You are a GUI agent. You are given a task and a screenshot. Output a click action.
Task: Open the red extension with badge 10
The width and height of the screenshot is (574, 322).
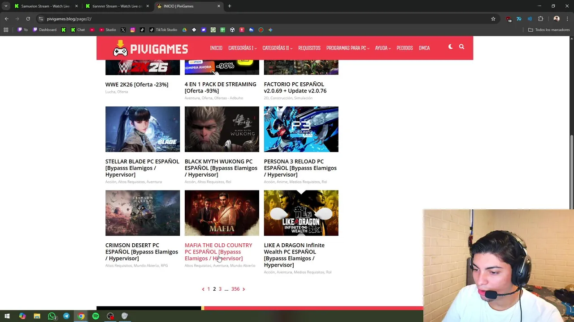point(509,19)
